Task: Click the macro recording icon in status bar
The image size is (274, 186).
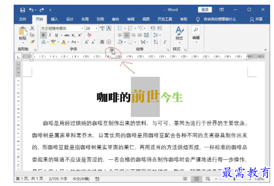Action: [x=97, y=179]
